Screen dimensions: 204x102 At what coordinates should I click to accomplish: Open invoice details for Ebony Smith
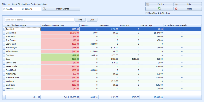tap(182, 44)
